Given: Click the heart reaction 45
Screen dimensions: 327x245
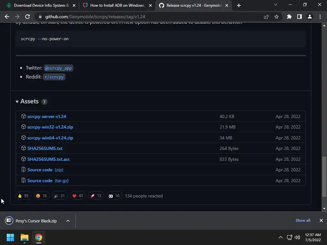Looking at the screenshot, I should pyautogui.click(x=78, y=196).
